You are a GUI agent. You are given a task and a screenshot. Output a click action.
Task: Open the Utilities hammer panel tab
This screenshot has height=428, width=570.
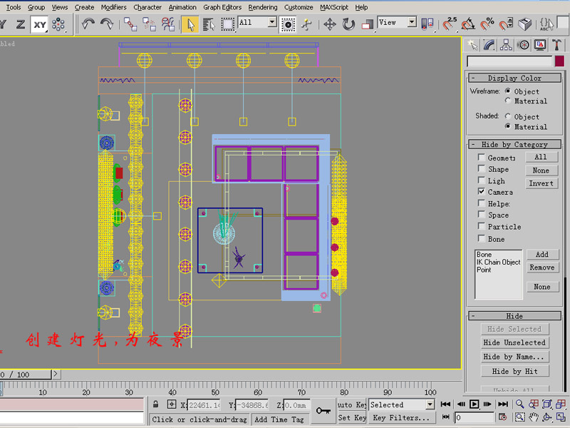[557, 45]
